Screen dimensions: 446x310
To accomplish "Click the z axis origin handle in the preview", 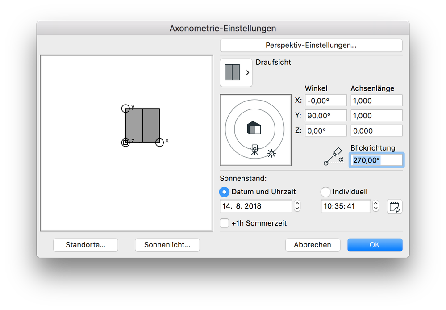I will click(125, 142).
